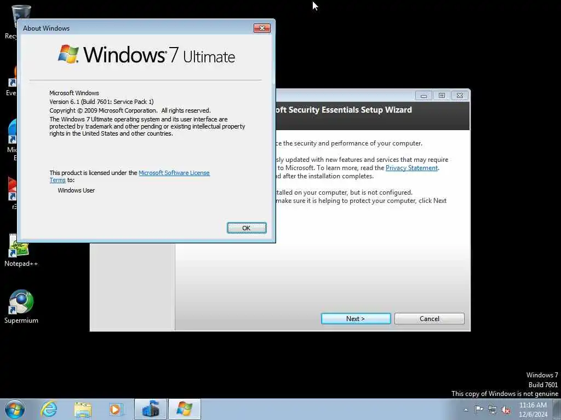Select the Supermium desktop icon
The image size is (561, 420).
21,306
